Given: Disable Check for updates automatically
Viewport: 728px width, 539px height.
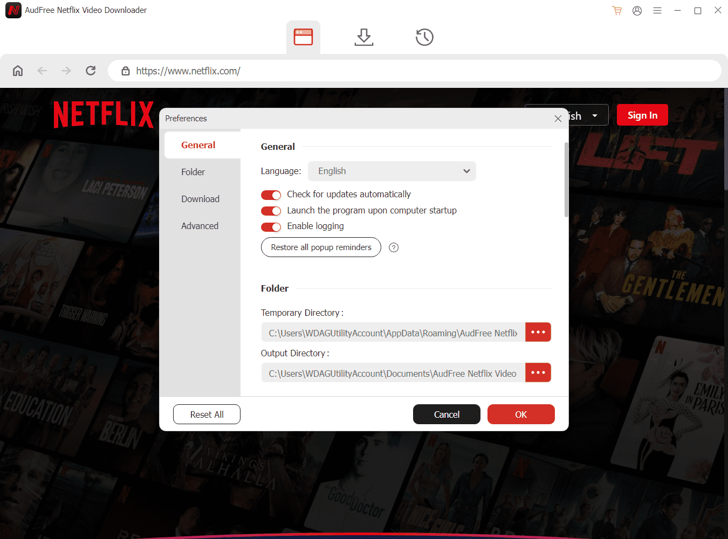Looking at the screenshot, I should tap(271, 195).
